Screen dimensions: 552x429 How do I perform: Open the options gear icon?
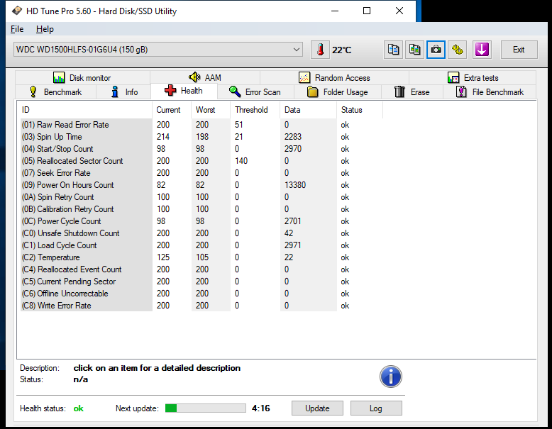pyautogui.click(x=458, y=50)
